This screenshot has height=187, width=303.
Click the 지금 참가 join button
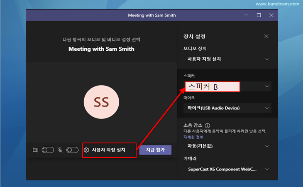click(155, 150)
